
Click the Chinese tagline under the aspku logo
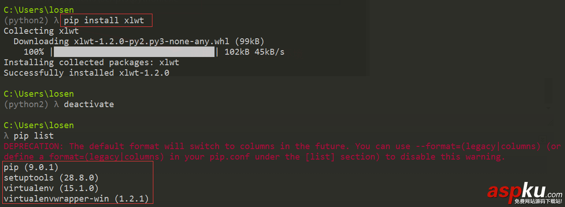click(538, 201)
